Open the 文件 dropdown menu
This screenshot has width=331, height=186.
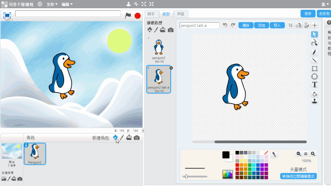pyautogui.click(x=52, y=4)
